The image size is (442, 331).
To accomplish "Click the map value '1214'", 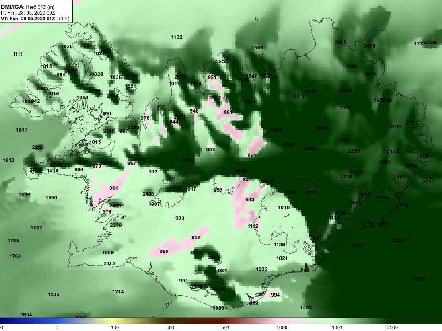I will tap(118, 292).
